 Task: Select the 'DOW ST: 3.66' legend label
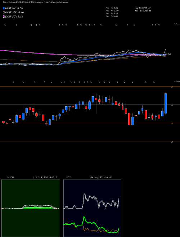(14, 8)
